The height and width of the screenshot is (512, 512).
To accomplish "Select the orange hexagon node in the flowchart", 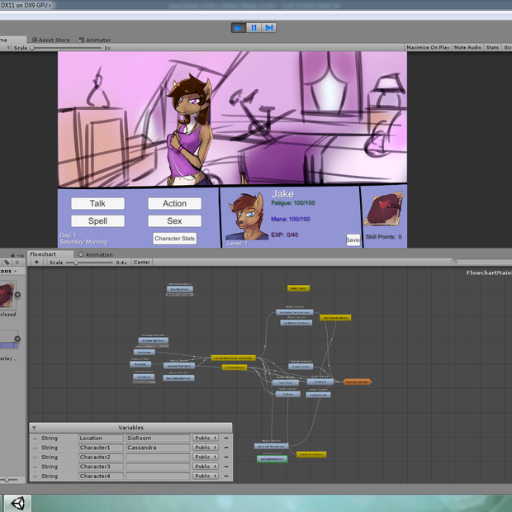I will 358,382.
